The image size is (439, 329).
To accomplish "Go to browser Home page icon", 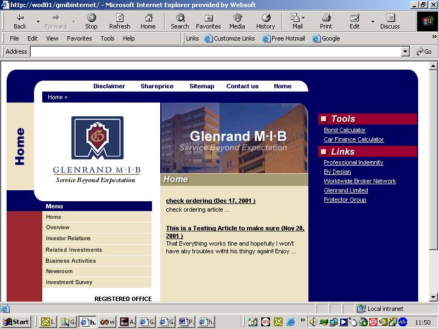I will [148, 21].
